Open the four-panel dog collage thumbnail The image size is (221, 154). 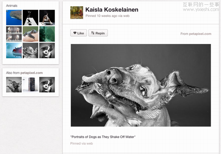14,34
